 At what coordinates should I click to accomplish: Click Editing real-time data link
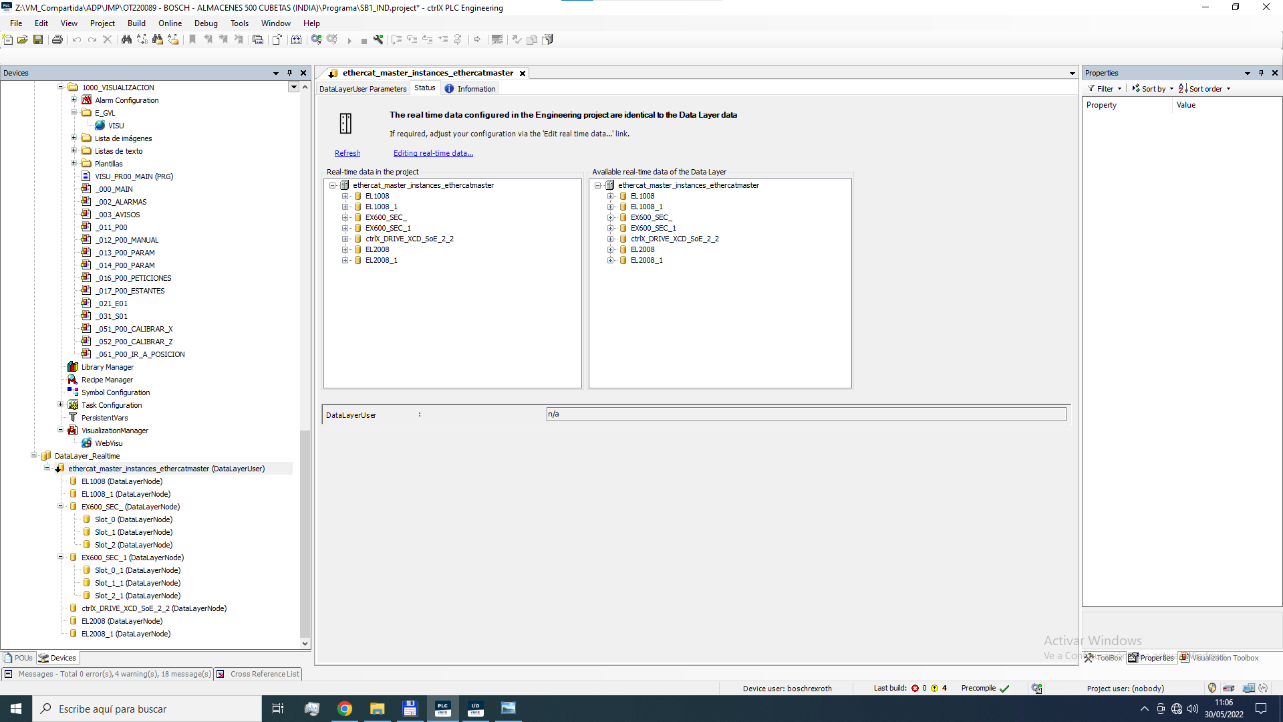433,153
